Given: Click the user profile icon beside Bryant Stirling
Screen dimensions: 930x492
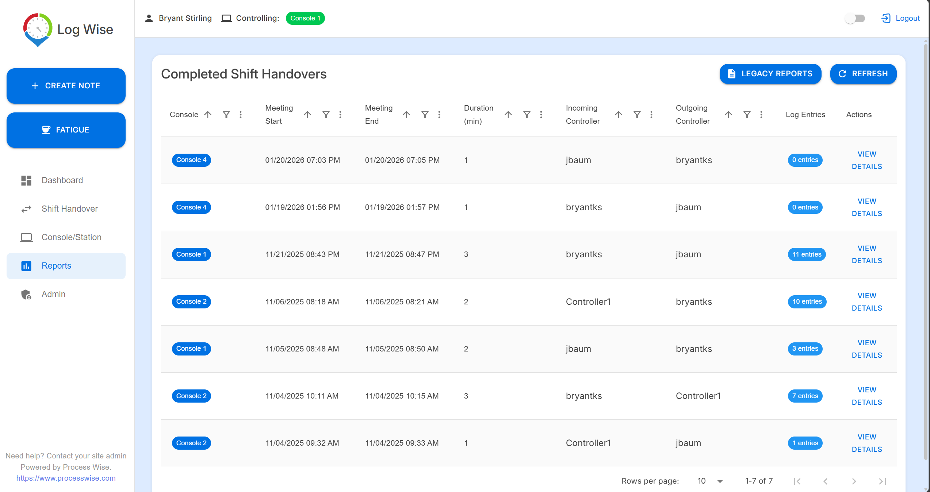Looking at the screenshot, I should pos(149,18).
